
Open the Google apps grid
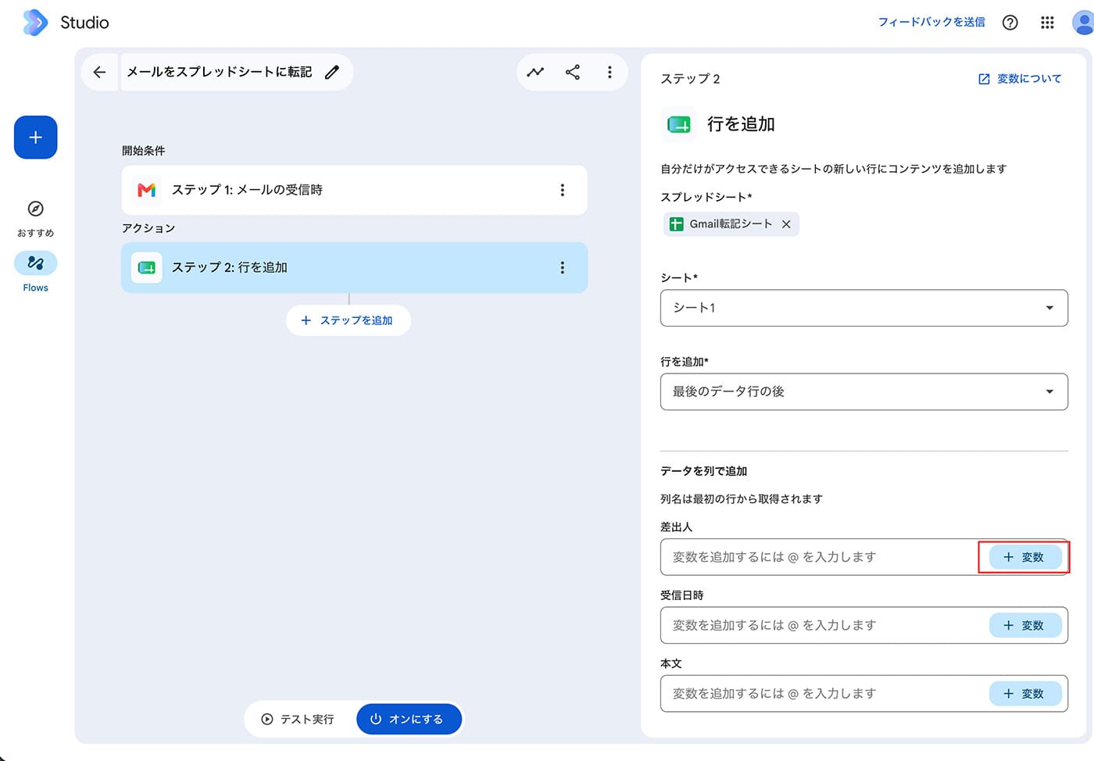(1048, 23)
